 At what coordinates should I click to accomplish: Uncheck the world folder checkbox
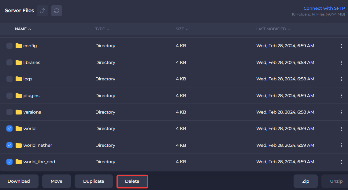(9, 129)
